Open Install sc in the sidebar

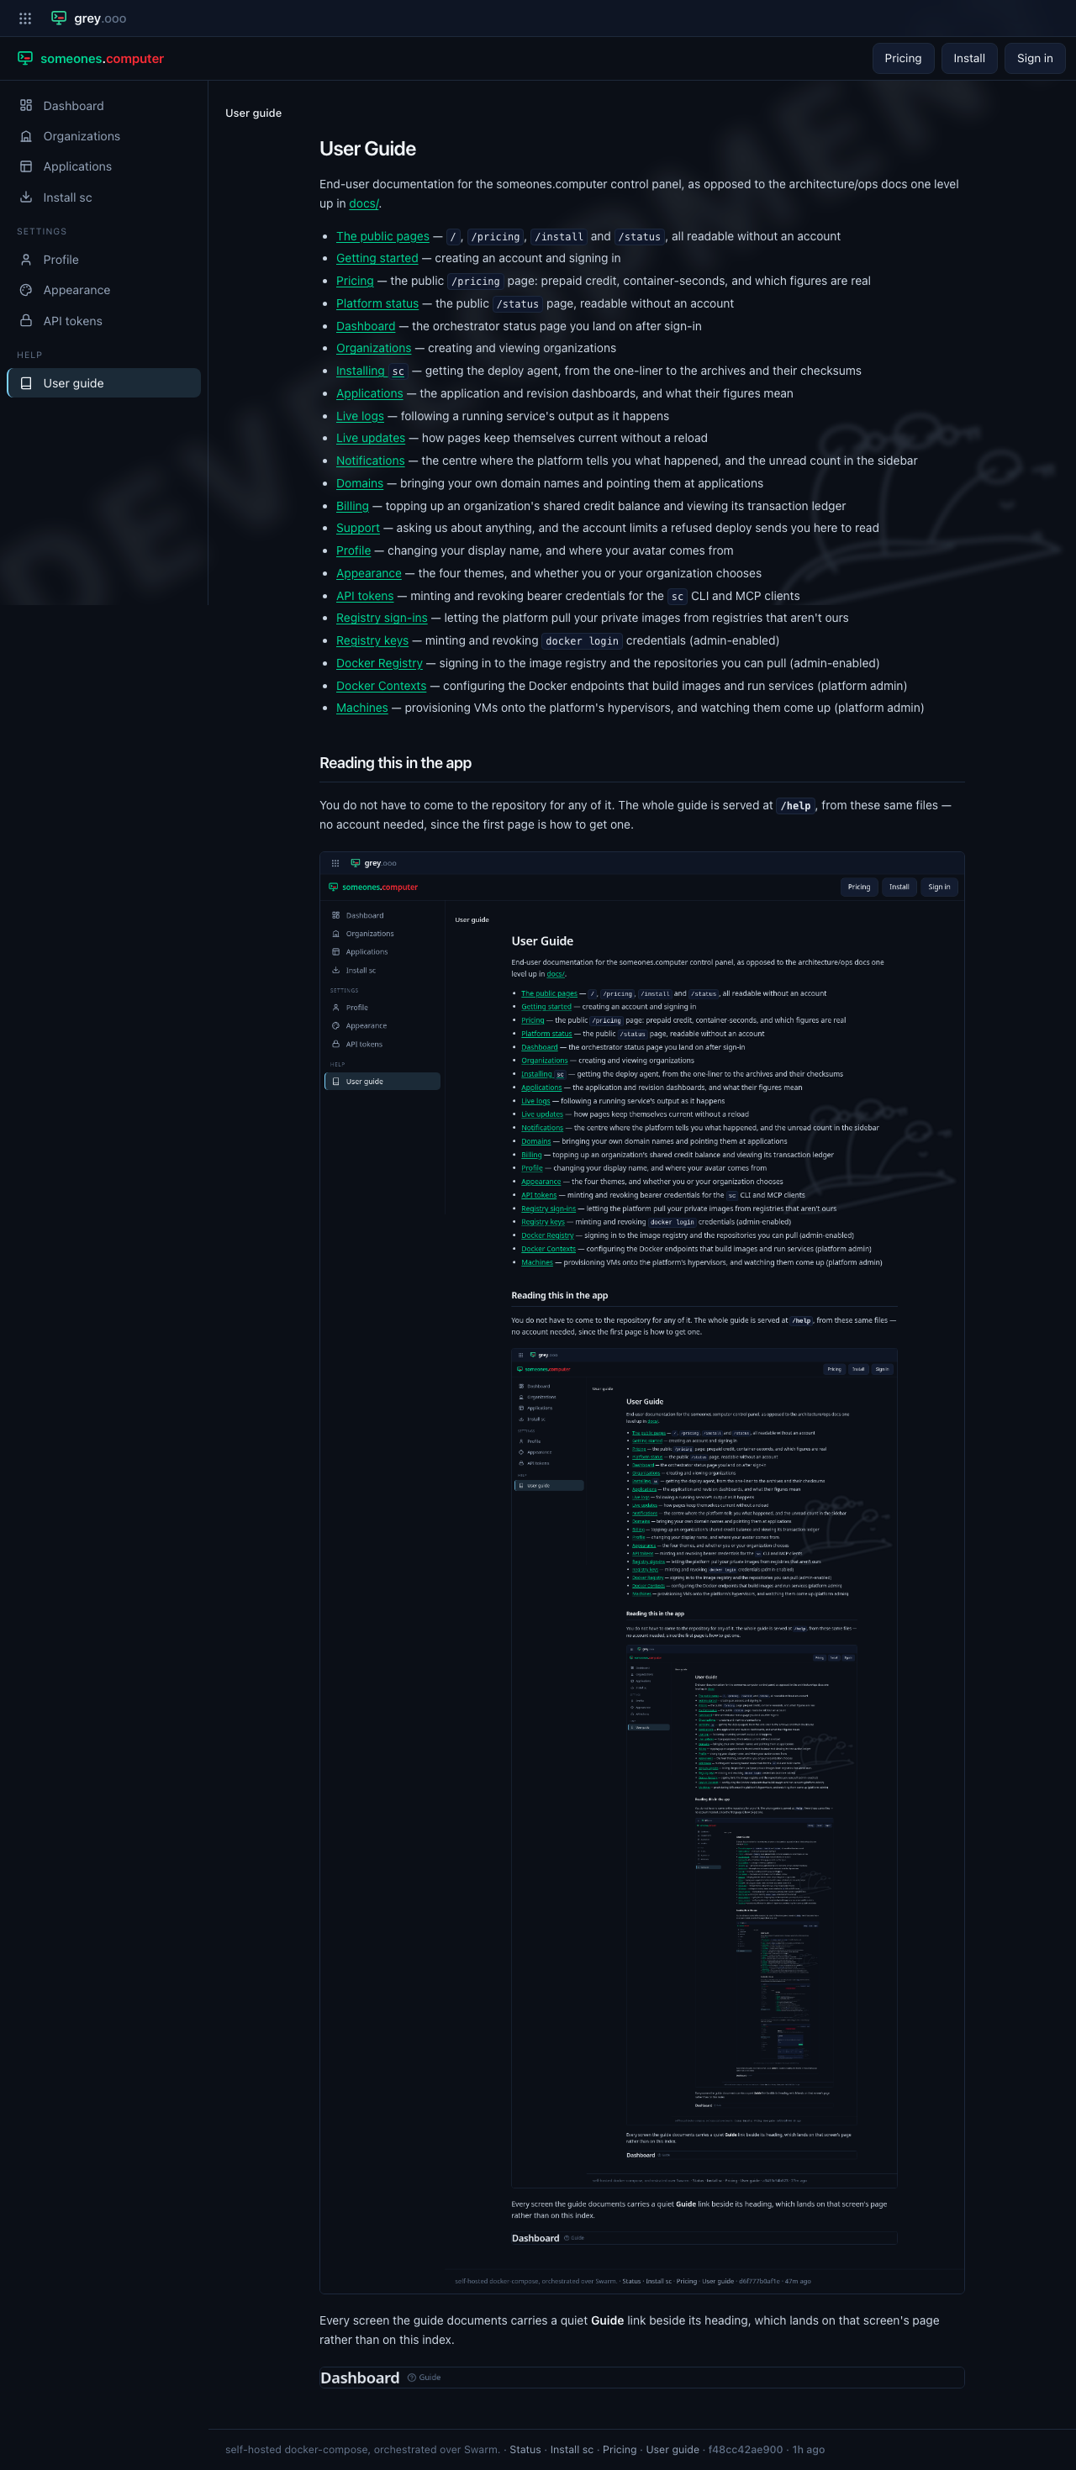(x=103, y=197)
